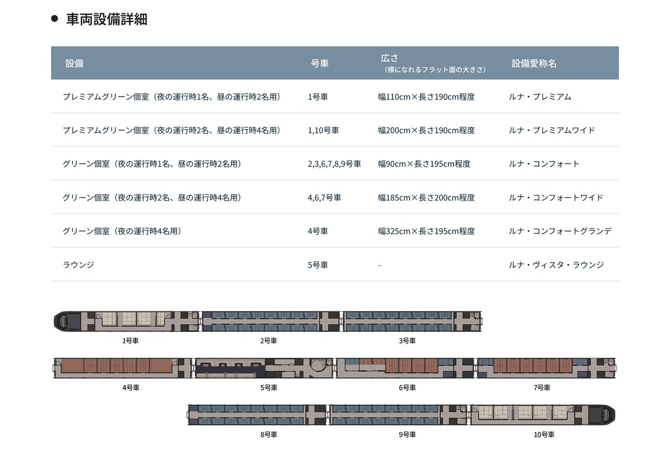Select the 幅200cm×長さ190cm程度 size cell
Image resolution: width=666 pixels, height=463 pixels.
coord(426,130)
